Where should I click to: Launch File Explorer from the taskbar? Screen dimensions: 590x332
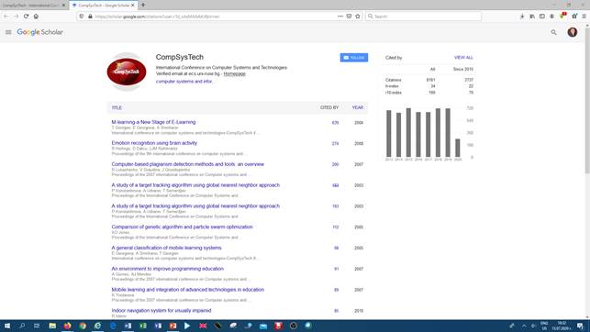point(52,326)
